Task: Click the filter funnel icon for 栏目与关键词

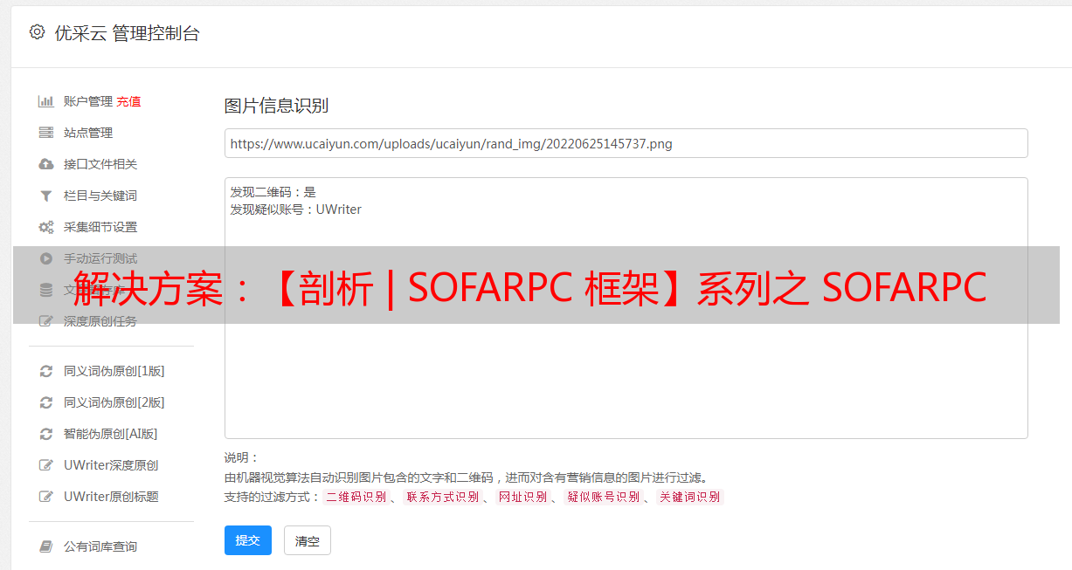Action: tap(46, 196)
